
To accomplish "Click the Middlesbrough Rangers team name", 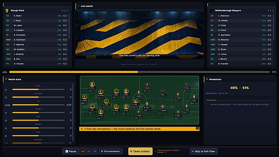I will [x=228, y=10].
